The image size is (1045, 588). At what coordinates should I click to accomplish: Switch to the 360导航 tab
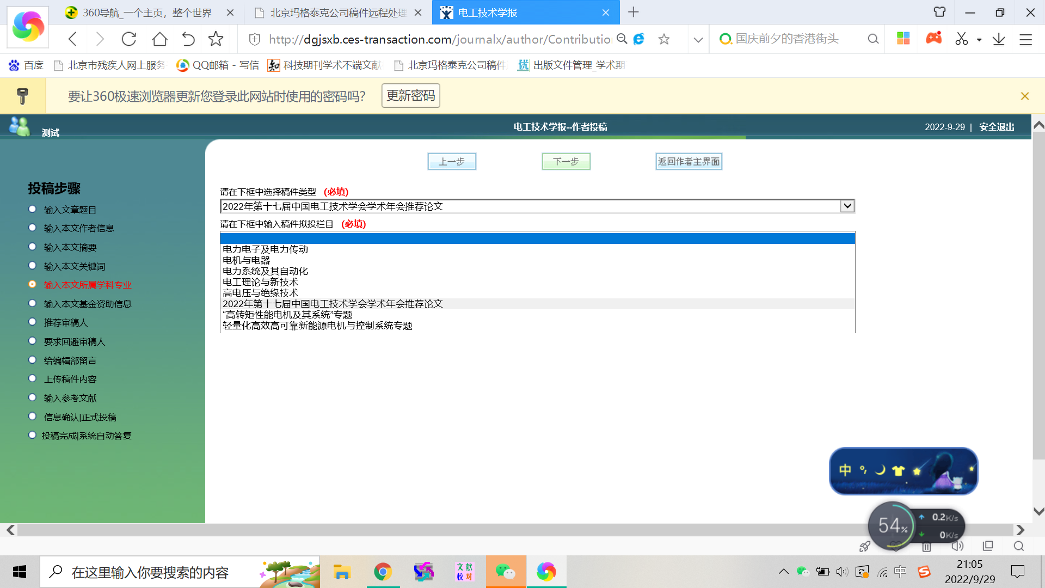click(x=147, y=13)
